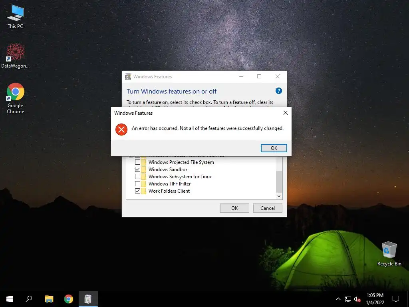The width and height of the screenshot is (409, 307).
Task: Click the Windows TIFF IFilter folder icon
Action: pos(143,183)
